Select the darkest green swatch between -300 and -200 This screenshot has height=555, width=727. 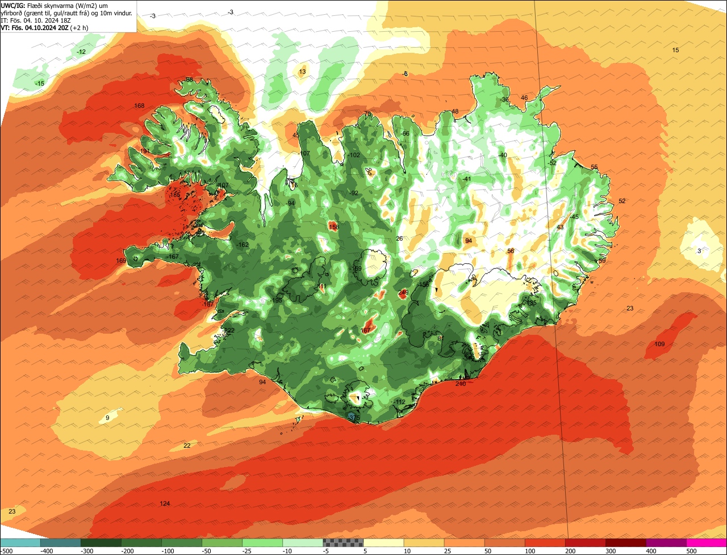101,543
